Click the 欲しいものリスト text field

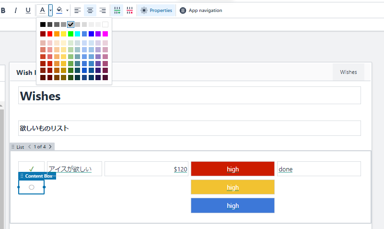[189, 128]
